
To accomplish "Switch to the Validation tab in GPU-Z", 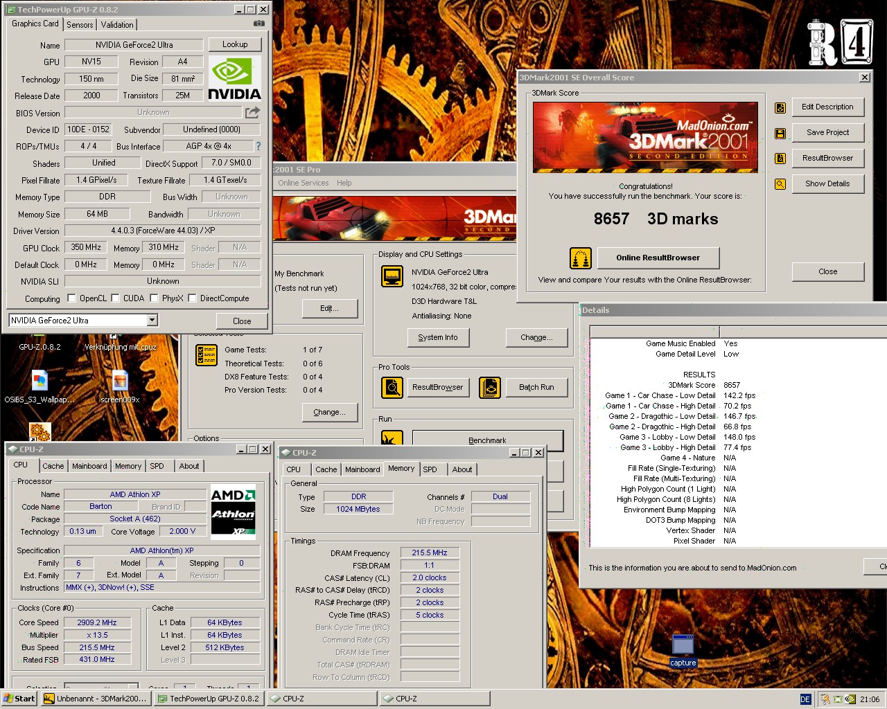I will [x=117, y=25].
